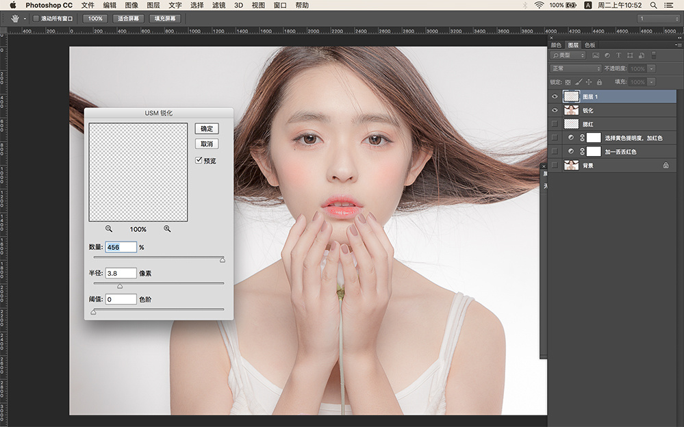
Task: Open the 滤镜 menu
Action: pos(218,5)
